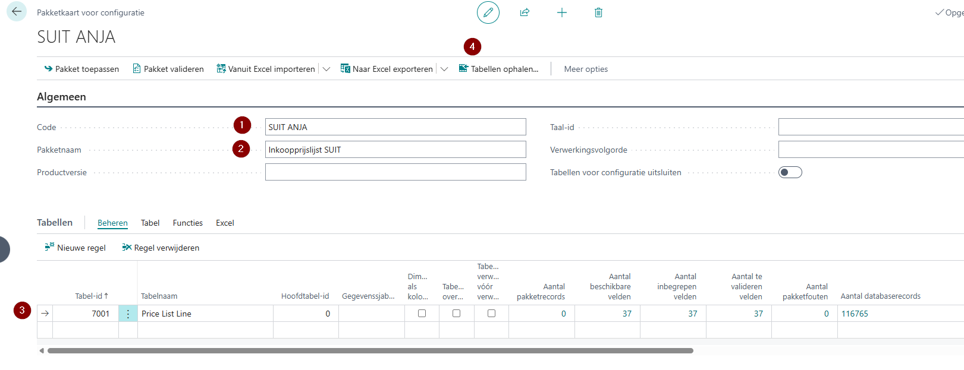Open Aantal pakketfouten link 0

826,314
